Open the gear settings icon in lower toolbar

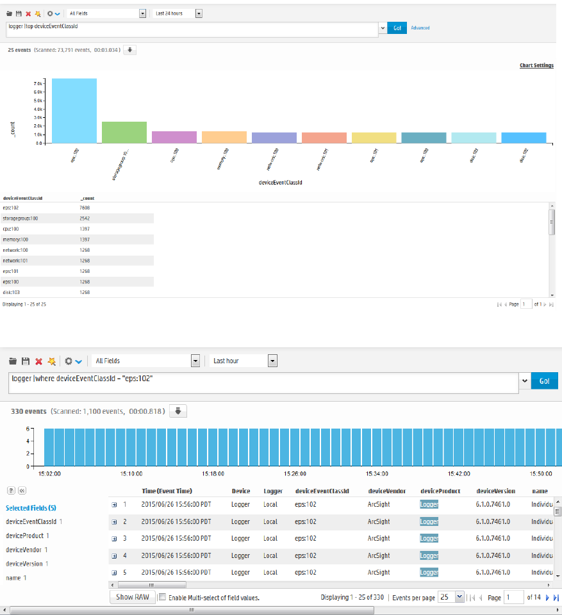tap(69, 361)
